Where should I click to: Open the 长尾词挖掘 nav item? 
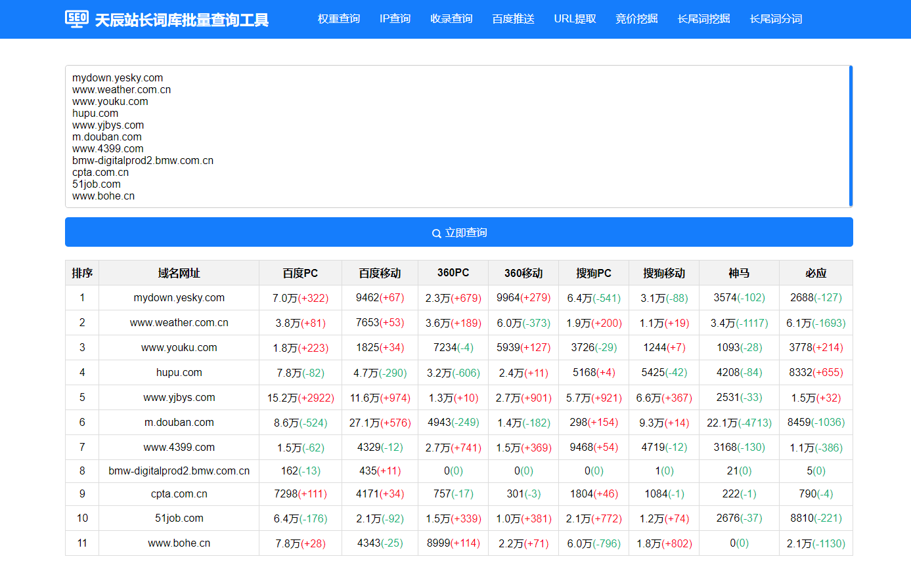click(x=703, y=19)
